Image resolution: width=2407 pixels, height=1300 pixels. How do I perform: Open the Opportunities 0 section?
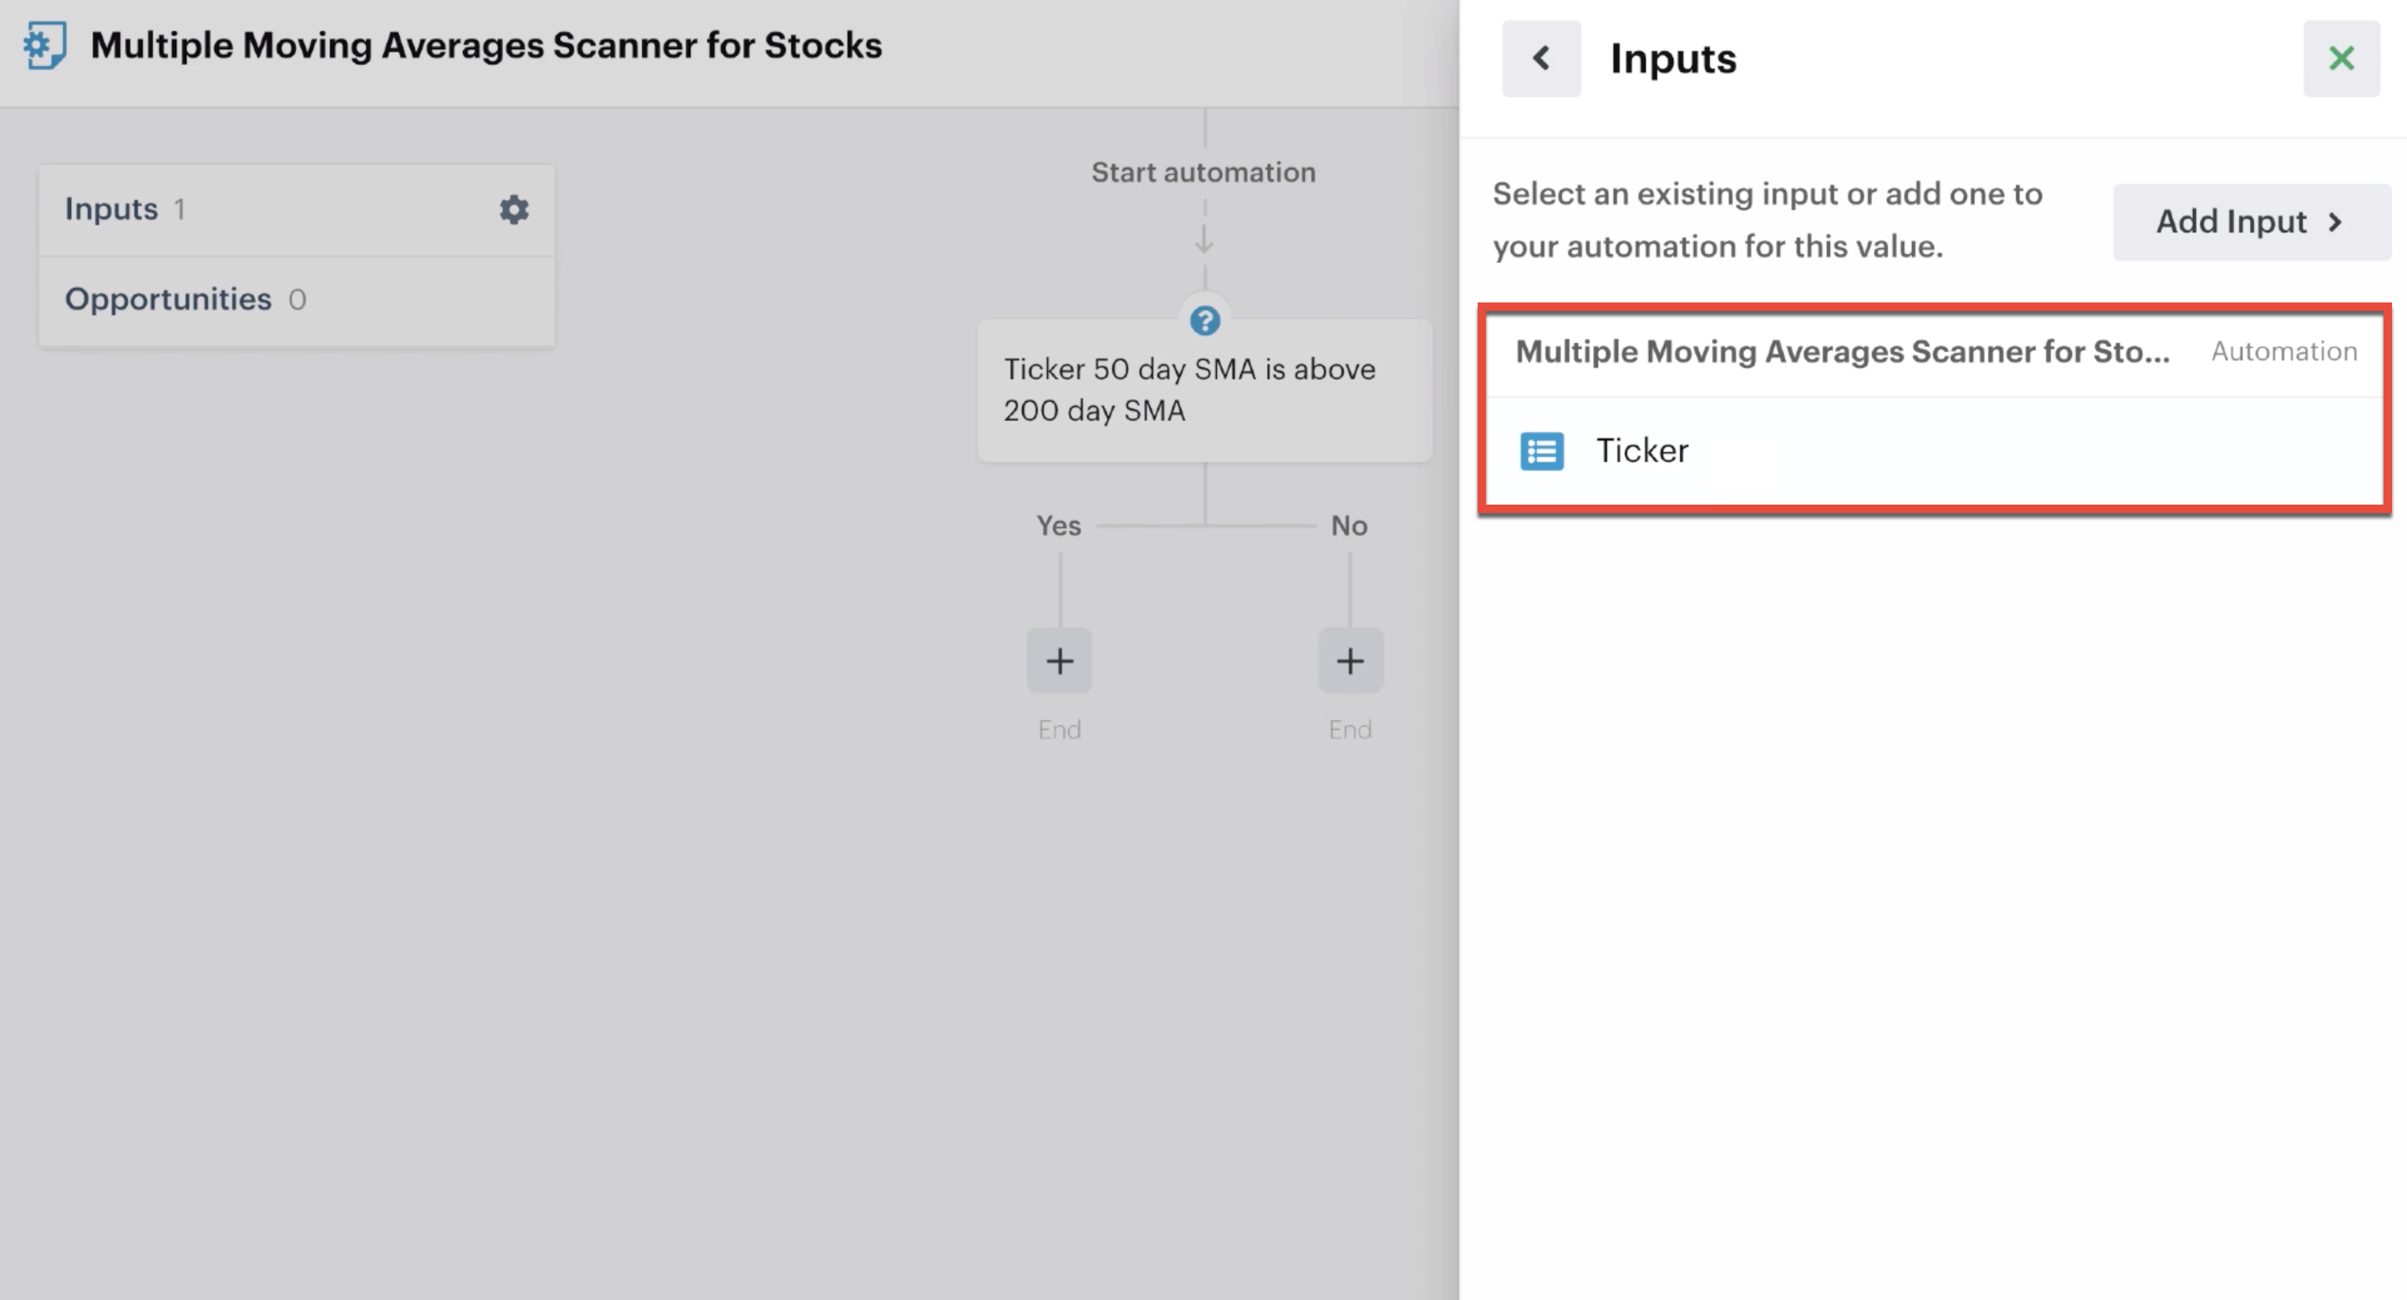(x=298, y=300)
